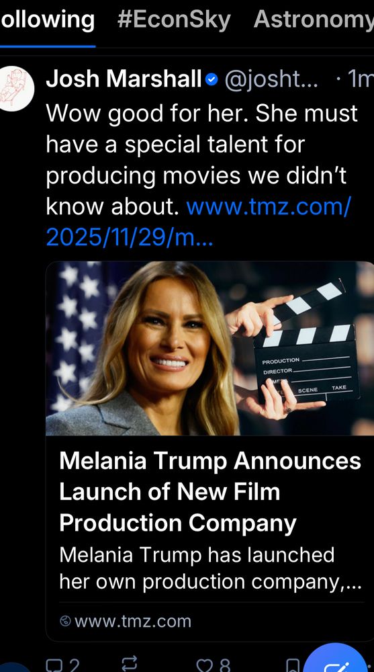
Task: Open the 'Melania Trump Announces Launch' headline
Action: (x=210, y=492)
